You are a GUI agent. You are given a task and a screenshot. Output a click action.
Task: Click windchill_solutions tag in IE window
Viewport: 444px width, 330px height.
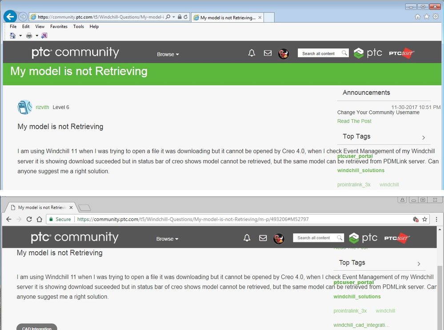[x=361, y=170]
